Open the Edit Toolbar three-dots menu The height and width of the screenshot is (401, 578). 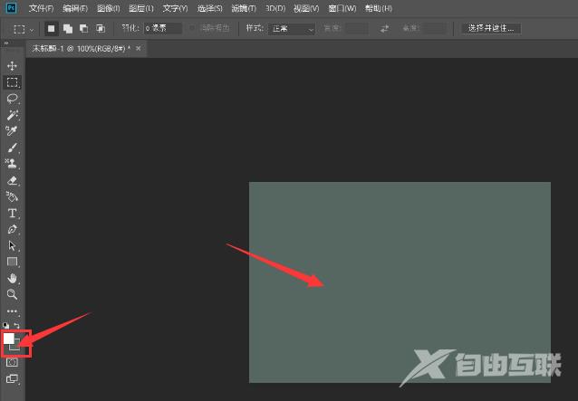coord(12,311)
